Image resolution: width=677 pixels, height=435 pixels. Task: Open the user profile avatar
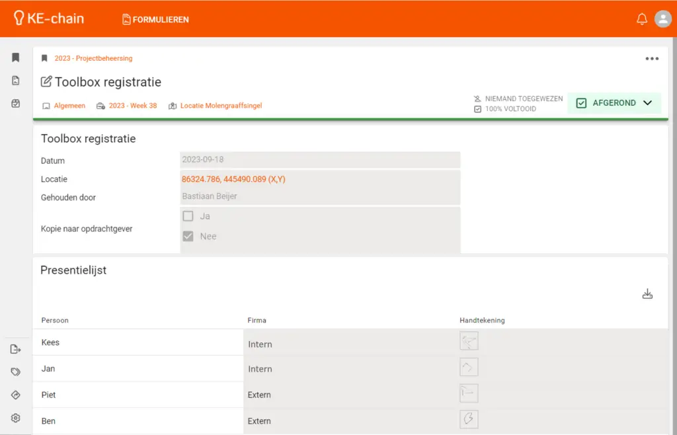click(x=662, y=19)
